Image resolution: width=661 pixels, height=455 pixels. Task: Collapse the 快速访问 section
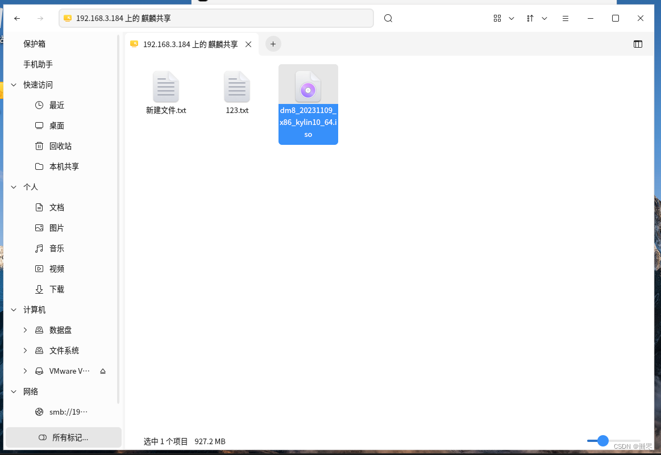point(14,85)
